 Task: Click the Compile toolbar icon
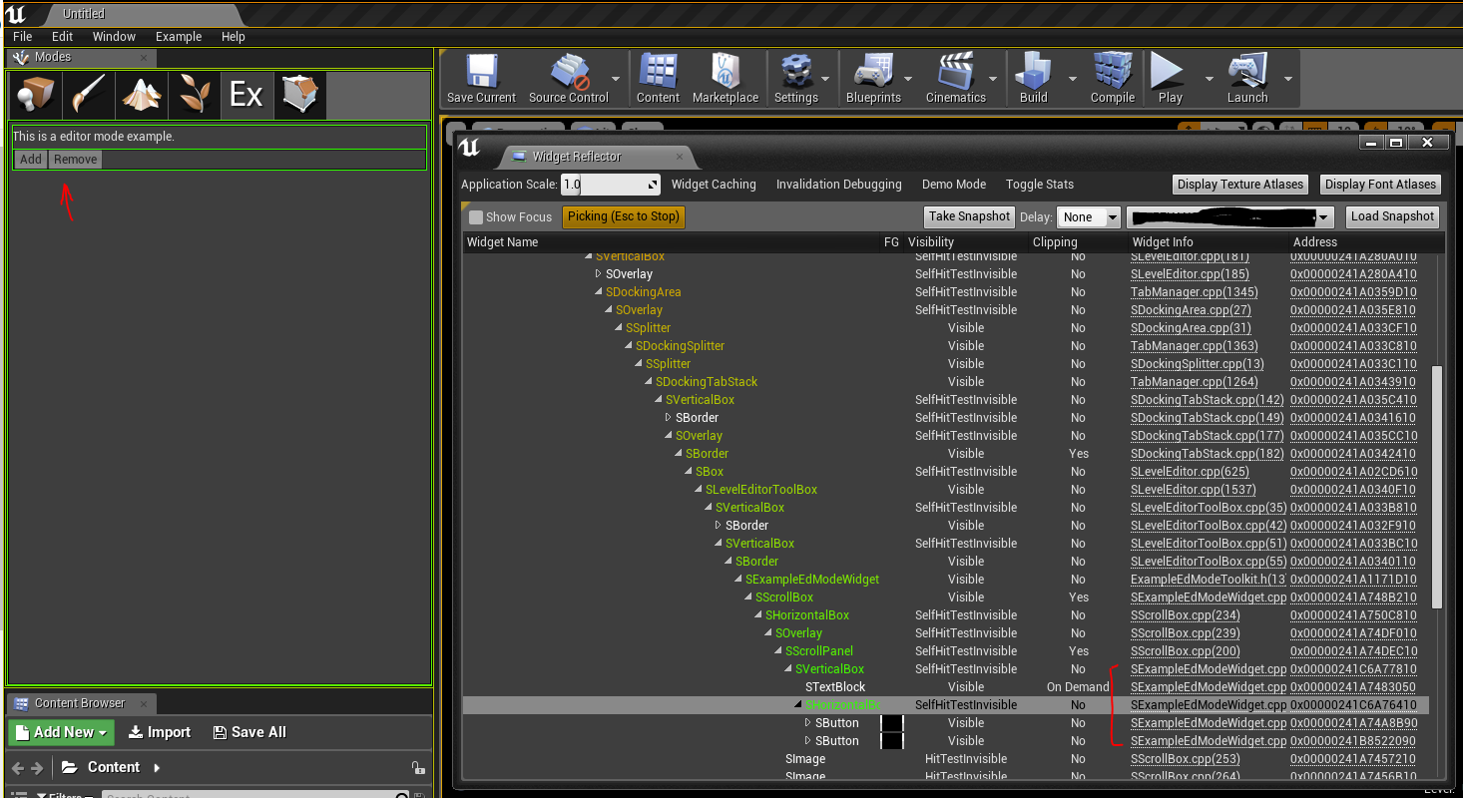click(1113, 79)
